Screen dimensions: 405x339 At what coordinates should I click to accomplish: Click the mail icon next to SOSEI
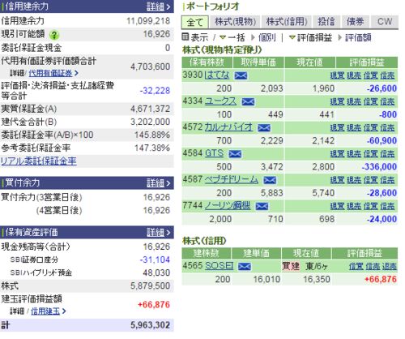(245, 266)
